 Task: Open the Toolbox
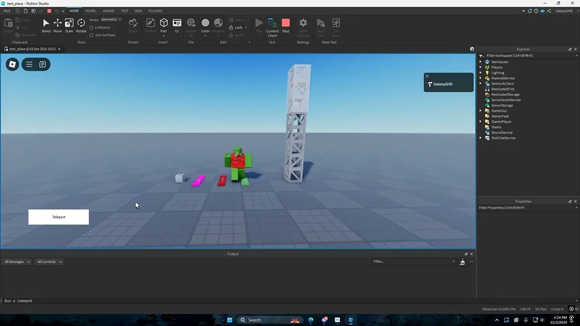[150, 24]
